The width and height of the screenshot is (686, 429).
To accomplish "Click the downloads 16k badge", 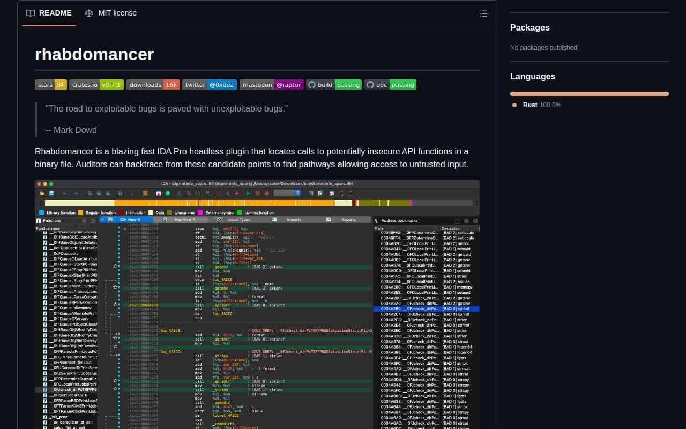I will click(153, 85).
